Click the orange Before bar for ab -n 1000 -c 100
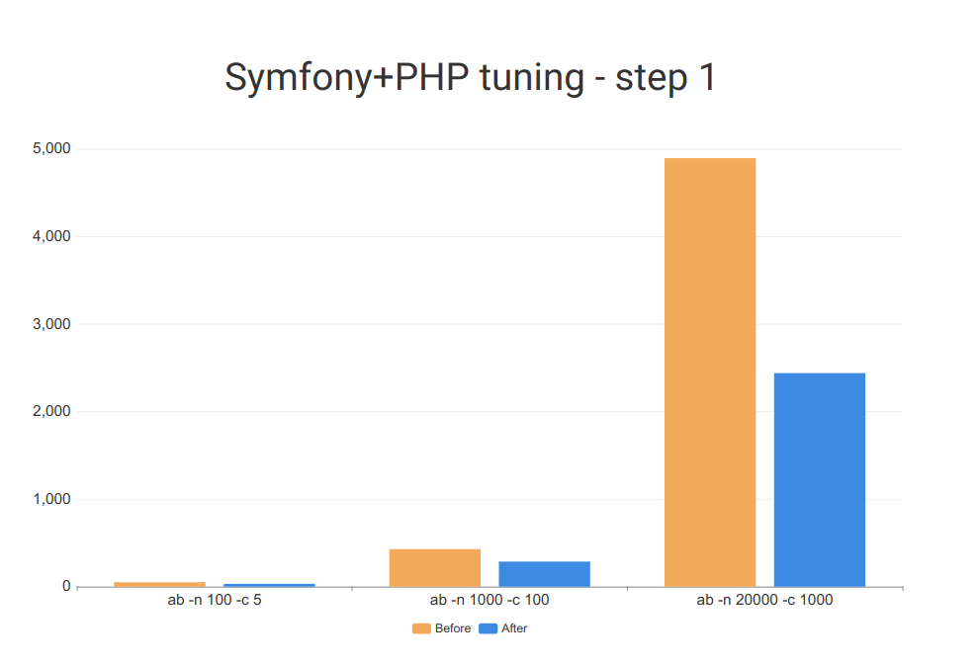The image size is (979, 667). (434, 568)
